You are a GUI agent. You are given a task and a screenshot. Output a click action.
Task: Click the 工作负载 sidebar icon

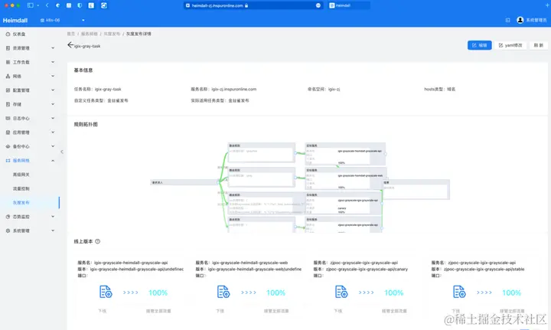[x=8, y=62]
